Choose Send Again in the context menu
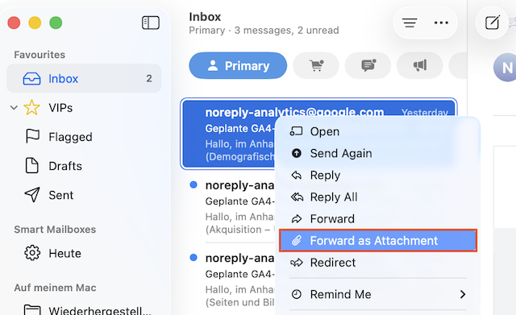 click(378, 153)
